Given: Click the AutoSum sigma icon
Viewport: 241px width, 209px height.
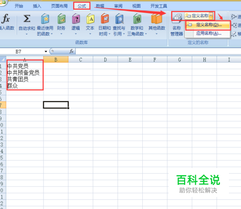Looking at the screenshot, I should tap(27, 19).
